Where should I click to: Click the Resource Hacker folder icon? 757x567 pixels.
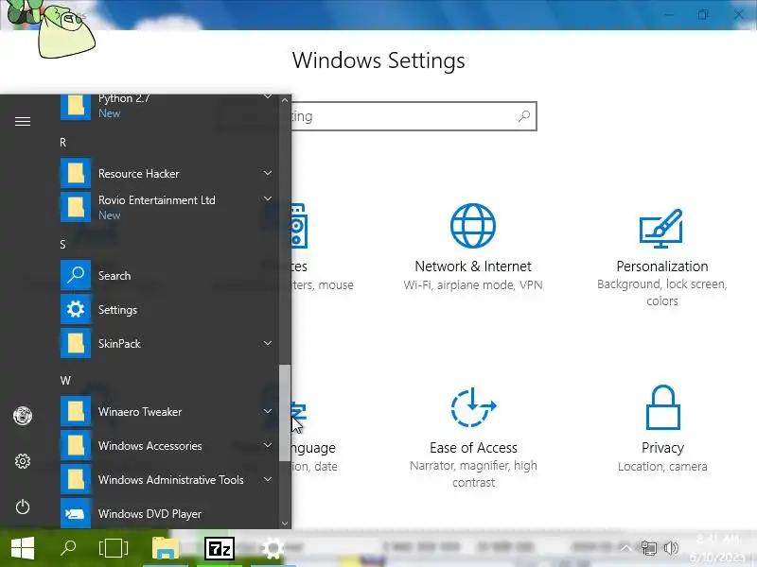(76, 173)
